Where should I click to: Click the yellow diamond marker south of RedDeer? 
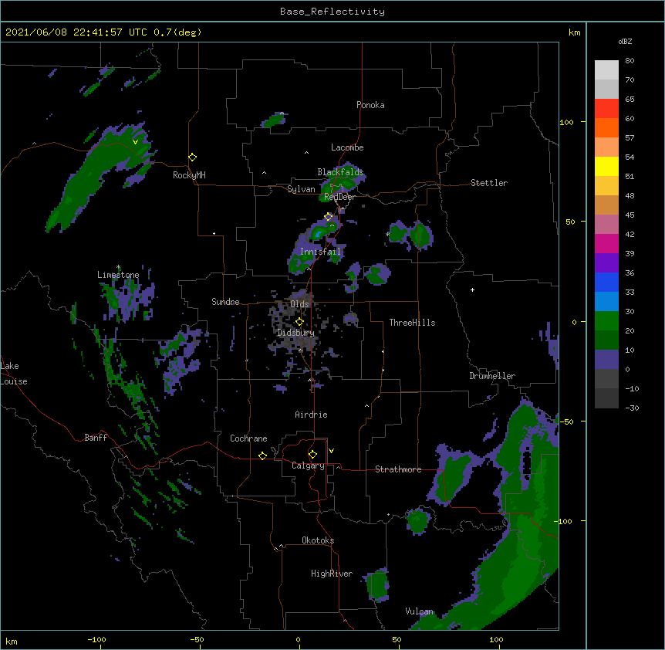tap(329, 217)
